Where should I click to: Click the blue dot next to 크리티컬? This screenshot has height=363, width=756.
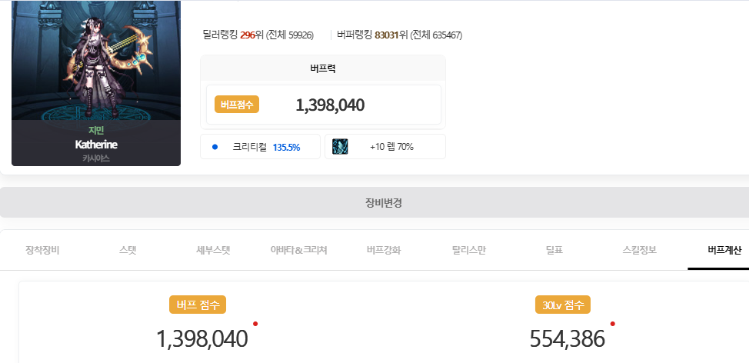[x=215, y=147]
